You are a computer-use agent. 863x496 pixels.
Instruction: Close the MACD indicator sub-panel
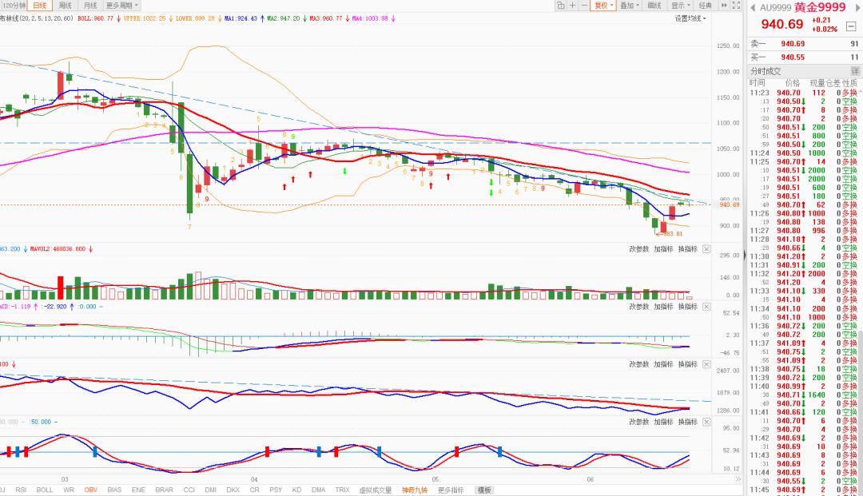[x=706, y=307]
